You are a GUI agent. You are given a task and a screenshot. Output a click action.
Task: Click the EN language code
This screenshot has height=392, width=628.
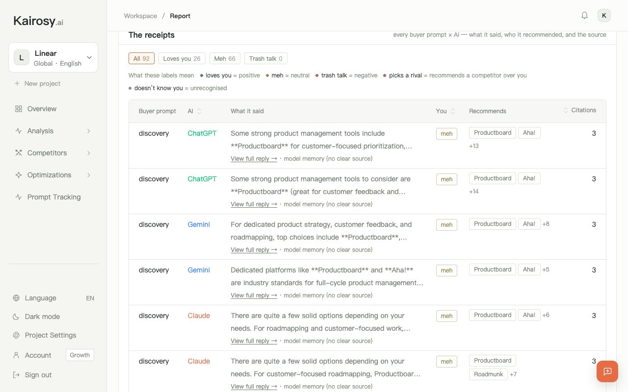point(90,298)
